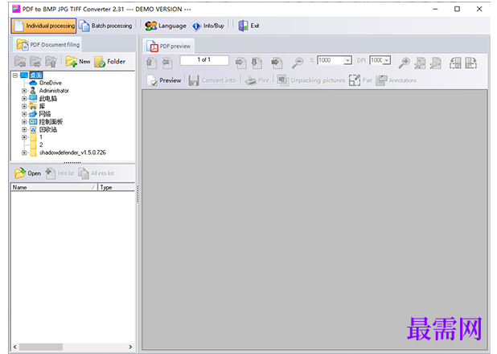Select folder 2 in the tree
The image size is (497, 354).
pyautogui.click(x=41, y=144)
